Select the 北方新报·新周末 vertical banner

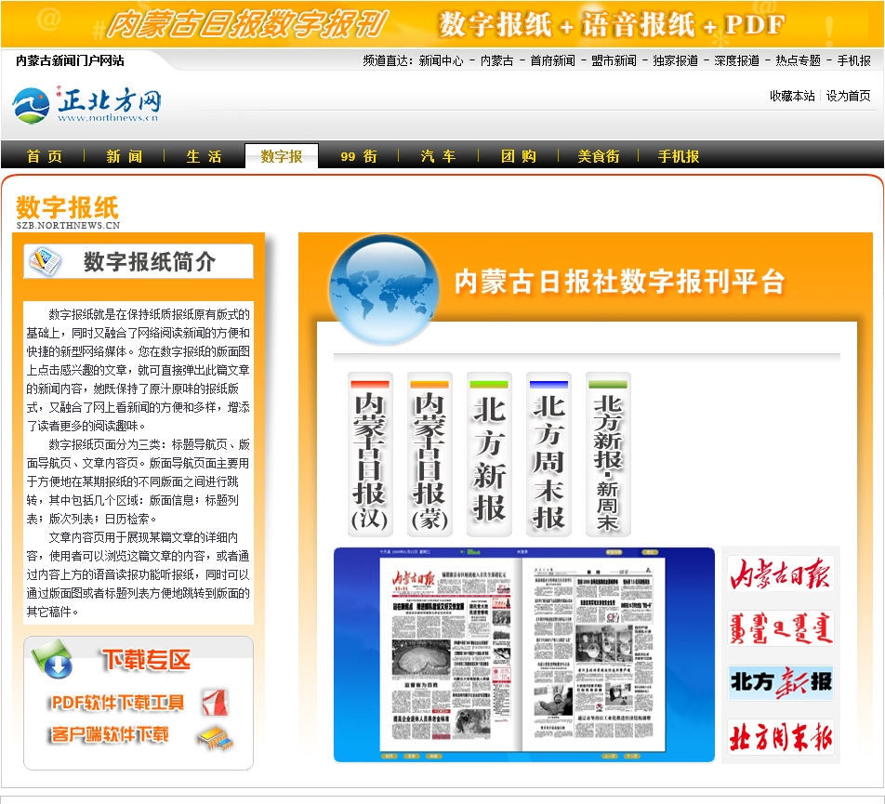(x=608, y=455)
